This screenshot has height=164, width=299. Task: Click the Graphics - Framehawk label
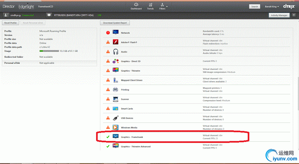tap(132, 137)
